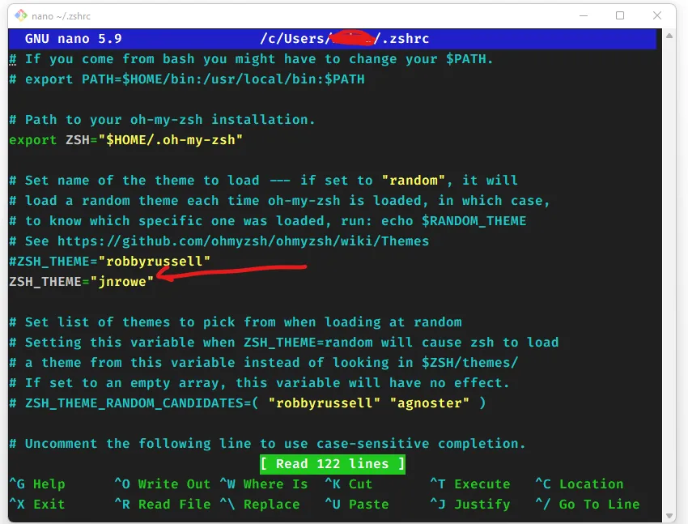The width and height of the screenshot is (688, 524).
Task: Minimize the nano terminal window
Action: click(582, 15)
